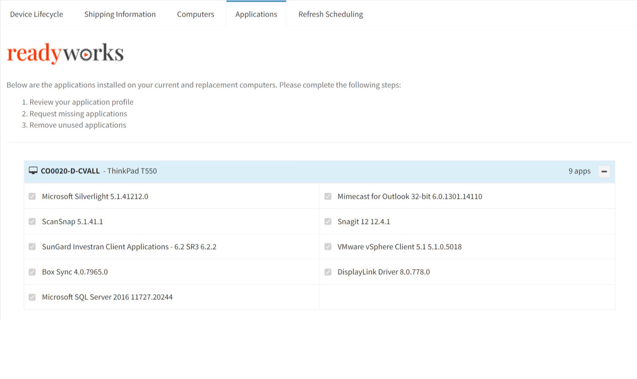
Task: Toggle Microsoft SQL Server 2016 checkbox
Action: 32,297
